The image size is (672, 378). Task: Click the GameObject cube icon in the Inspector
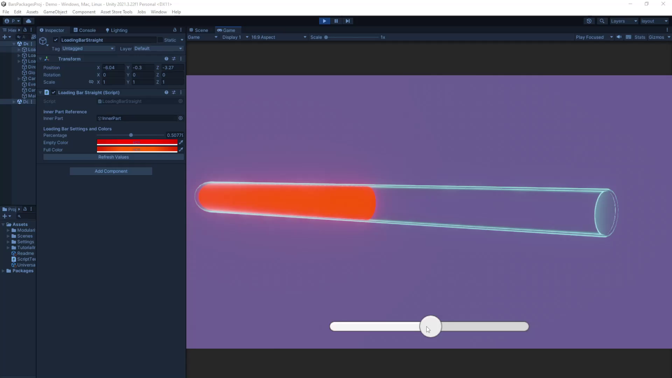pos(43,41)
